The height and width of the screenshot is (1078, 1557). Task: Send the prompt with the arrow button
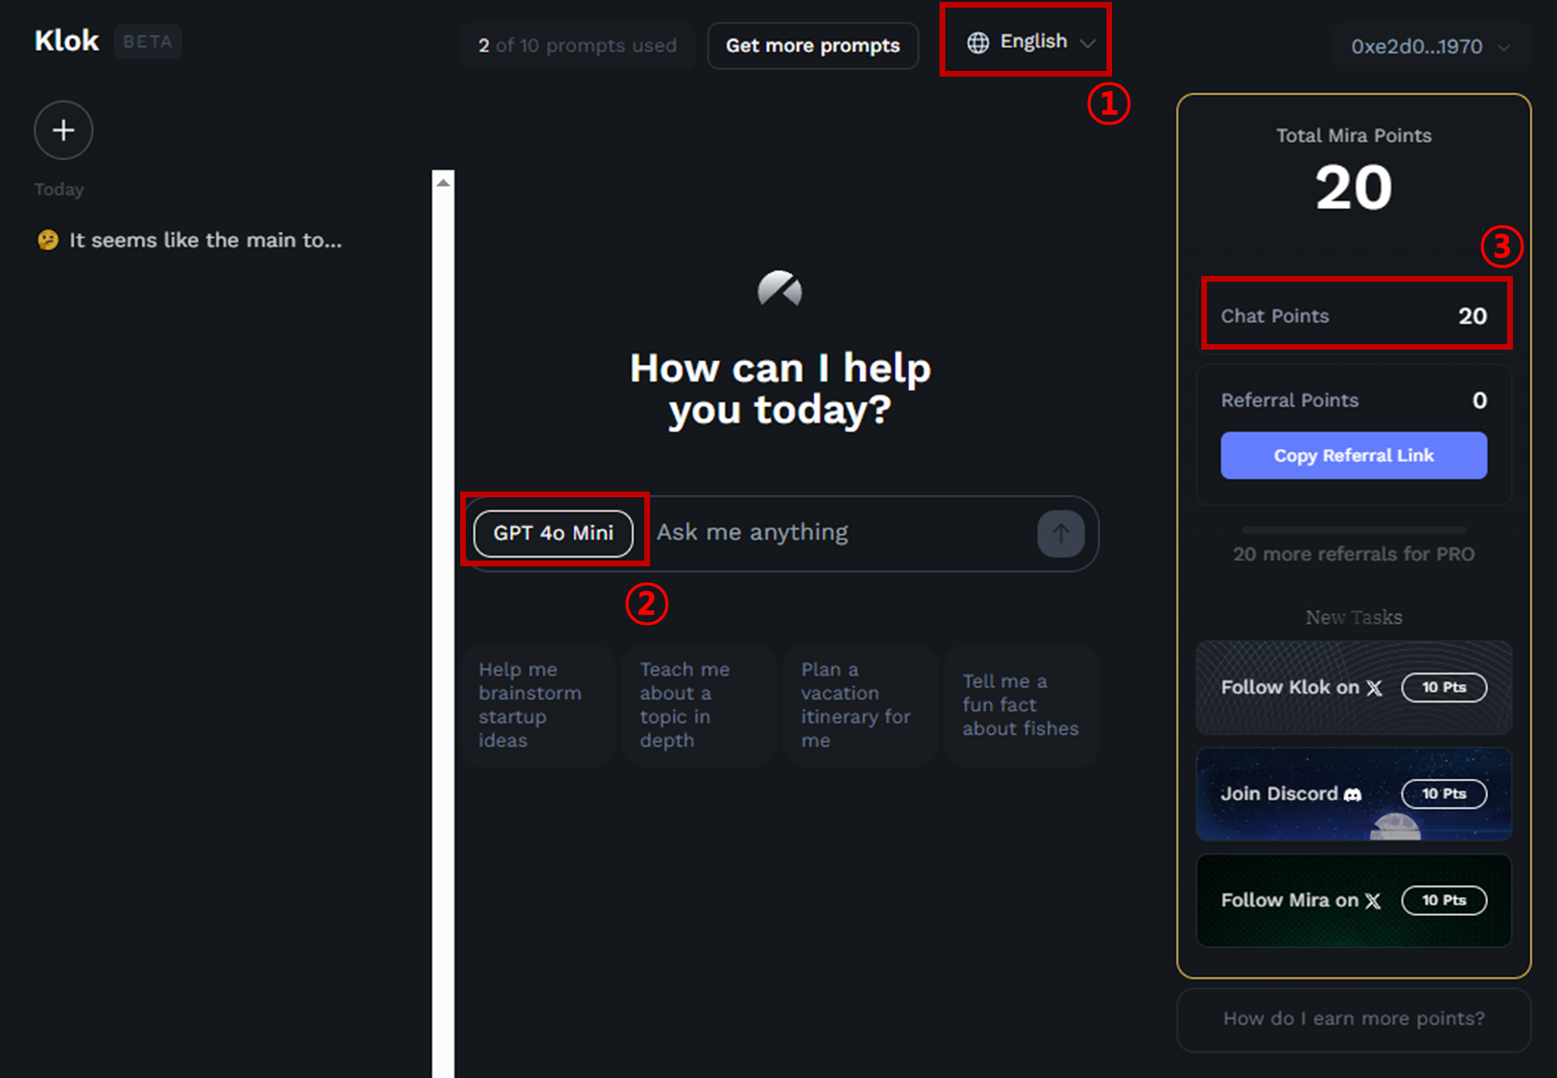(x=1060, y=534)
